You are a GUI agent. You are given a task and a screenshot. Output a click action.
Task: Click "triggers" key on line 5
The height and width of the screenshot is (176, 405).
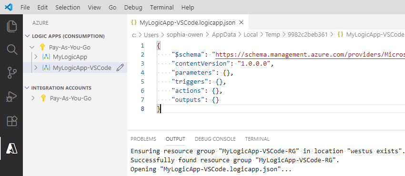pyautogui.click(x=190, y=82)
